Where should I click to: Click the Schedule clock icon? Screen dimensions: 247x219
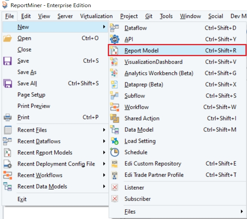pos(114,152)
